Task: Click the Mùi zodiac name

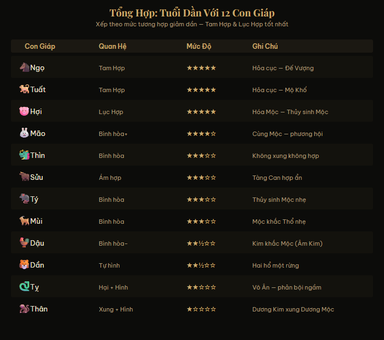Action: pos(37,222)
